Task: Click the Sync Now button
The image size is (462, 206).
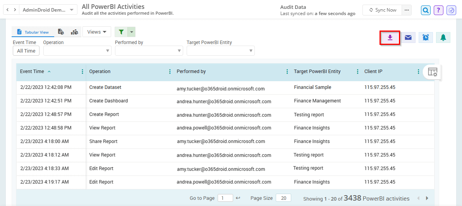Action: coord(383,10)
